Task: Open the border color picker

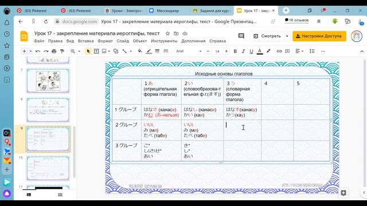Action: pos(149,51)
